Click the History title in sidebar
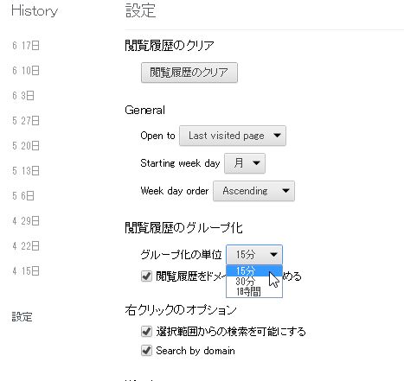The height and width of the screenshot is (381, 404). point(35,11)
